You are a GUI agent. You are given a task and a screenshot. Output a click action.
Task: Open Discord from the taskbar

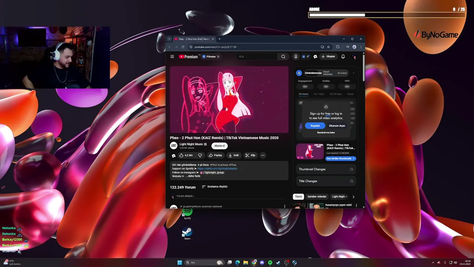click(x=262, y=263)
